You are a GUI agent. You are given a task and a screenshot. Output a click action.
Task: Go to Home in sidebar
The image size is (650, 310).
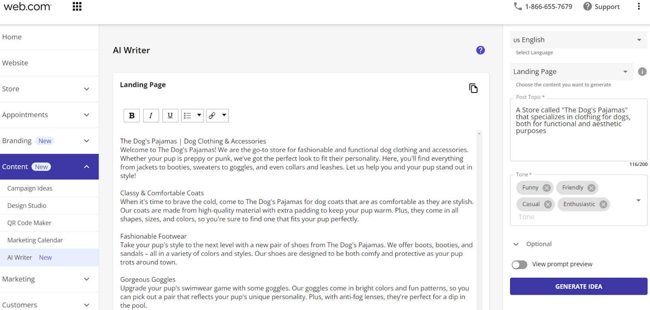click(x=49, y=37)
